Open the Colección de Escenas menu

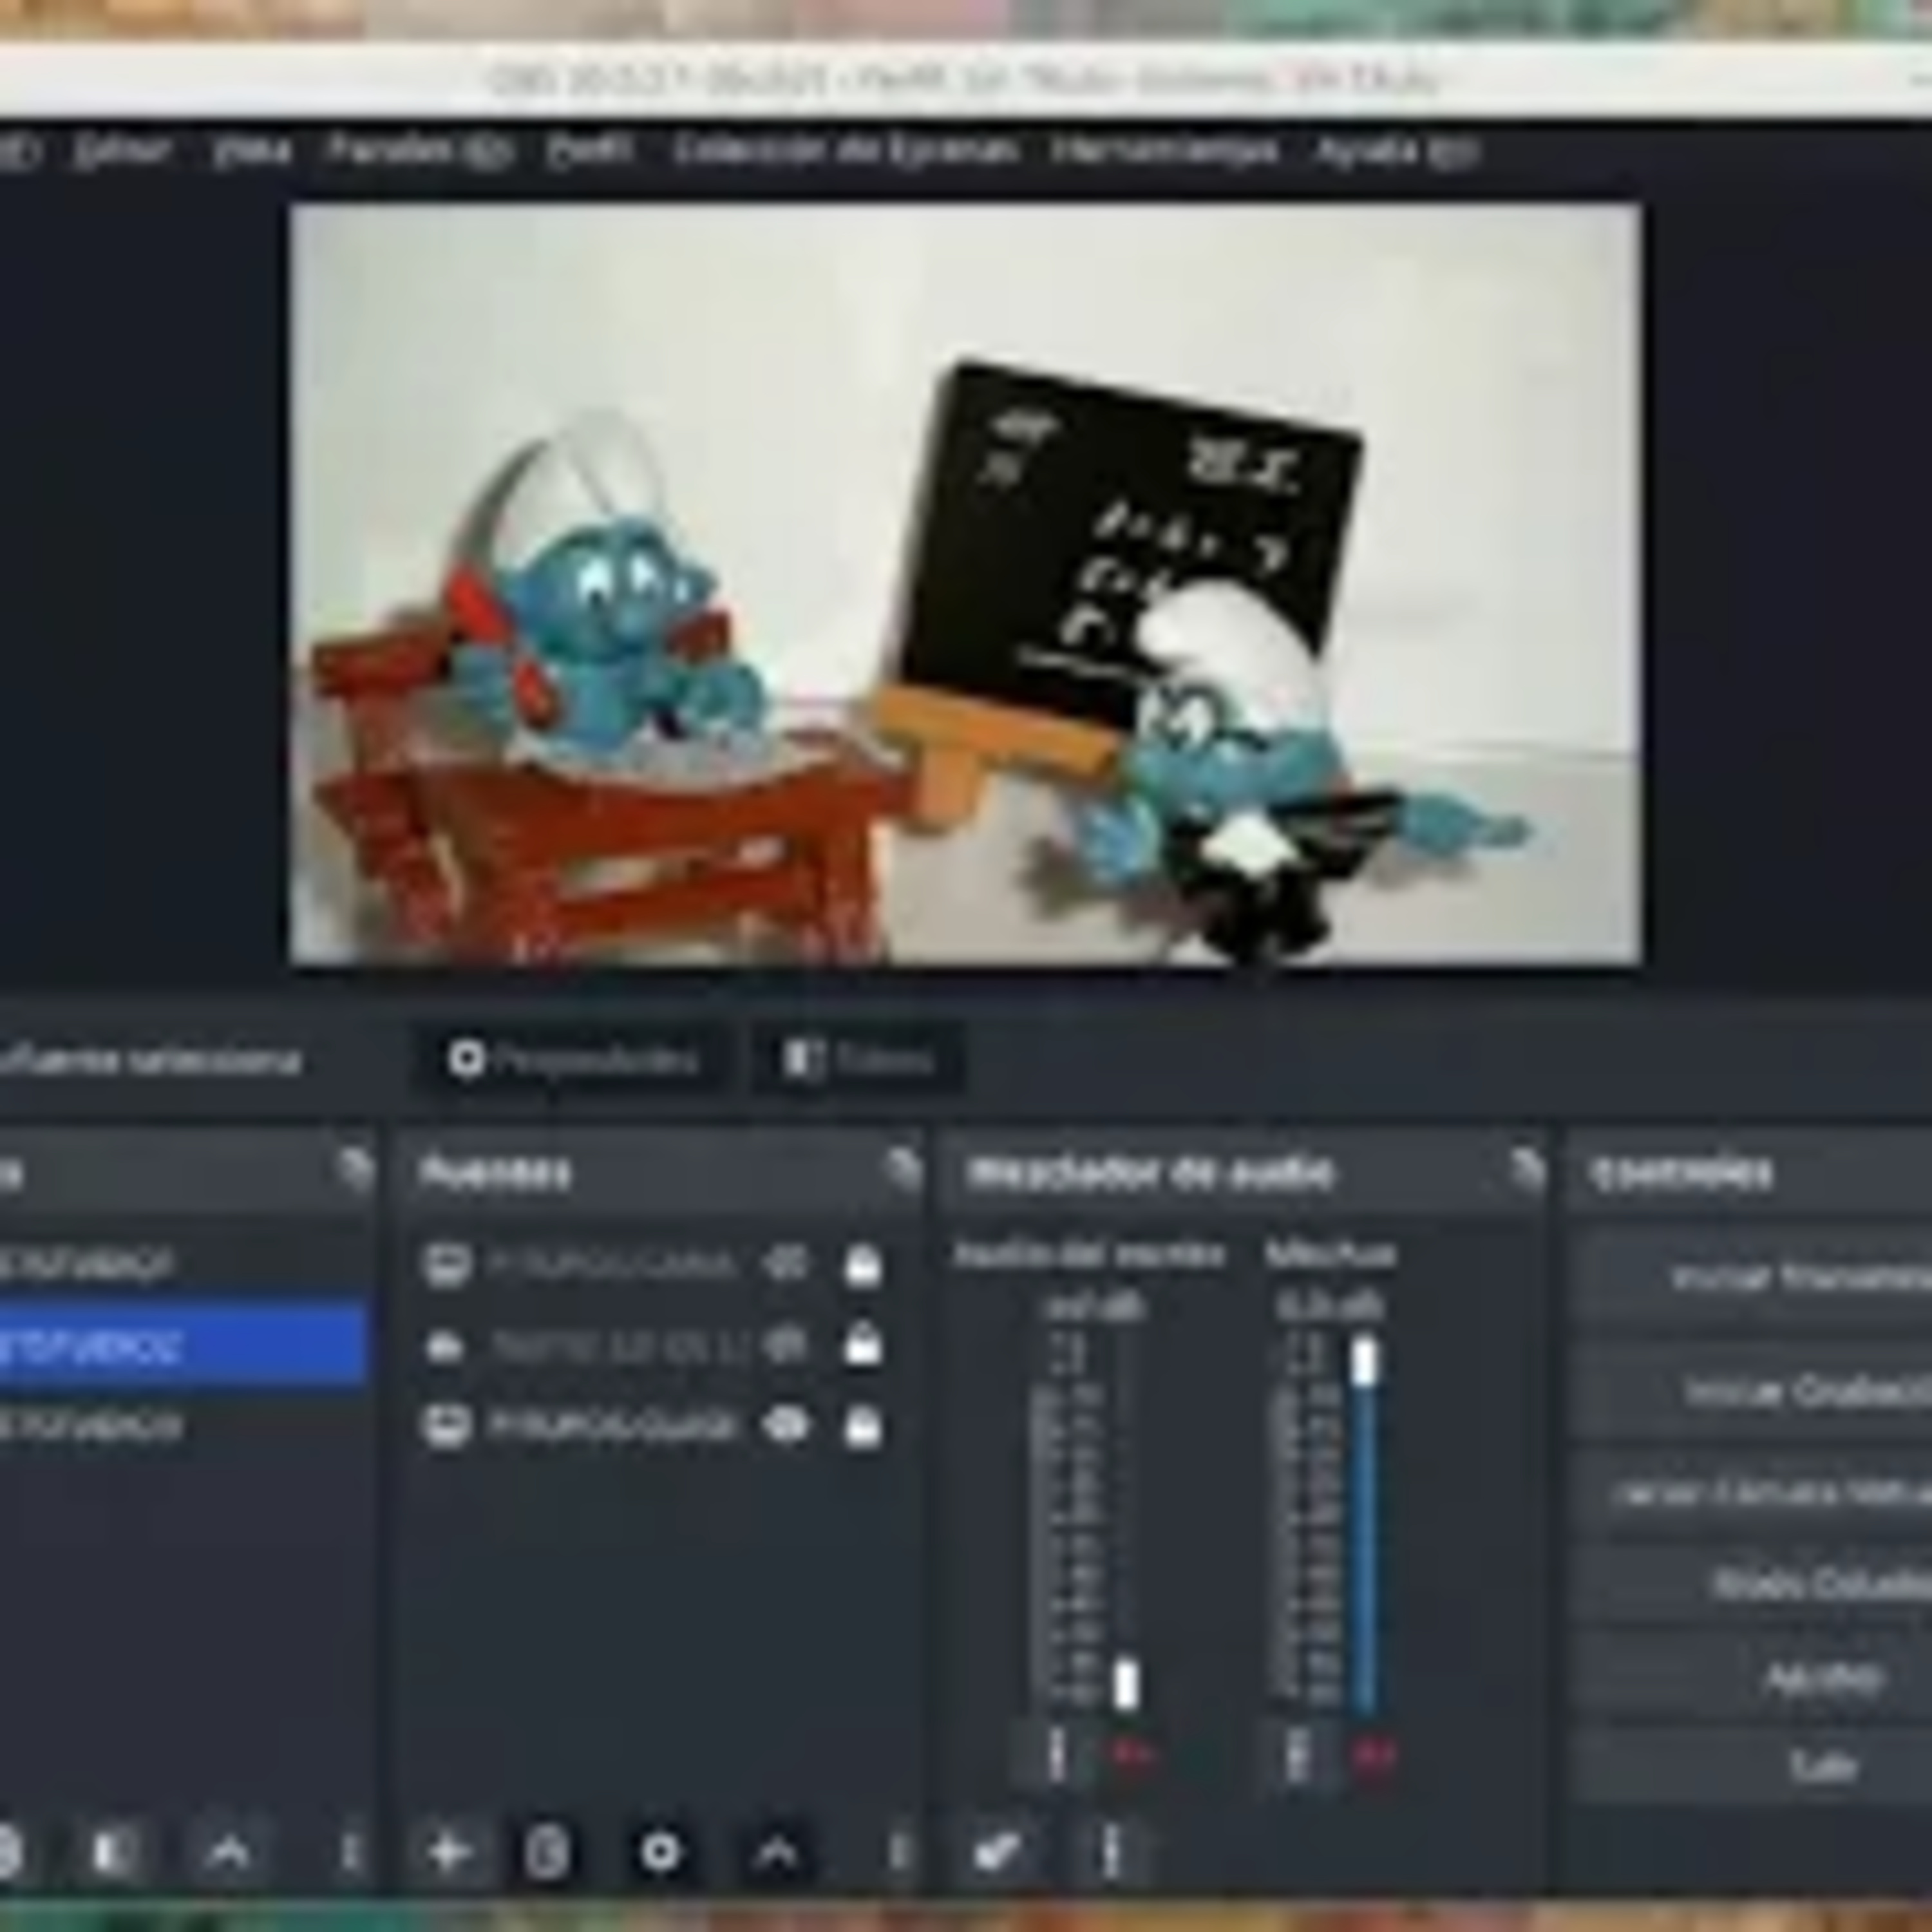click(x=846, y=150)
